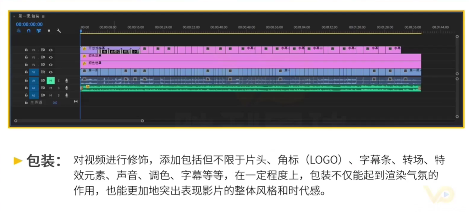Viewport: 469px width, 212px height.
Task: Click the green audio clip on A2
Action: tap(250, 88)
